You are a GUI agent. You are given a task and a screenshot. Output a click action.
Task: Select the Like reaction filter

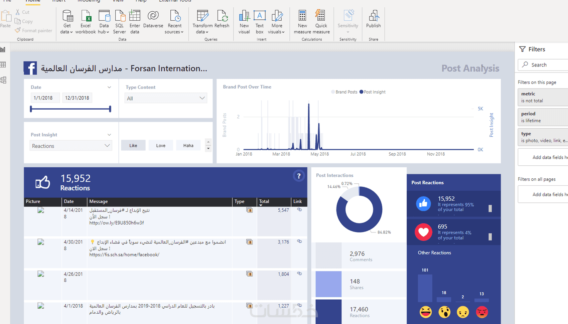click(x=133, y=145)
